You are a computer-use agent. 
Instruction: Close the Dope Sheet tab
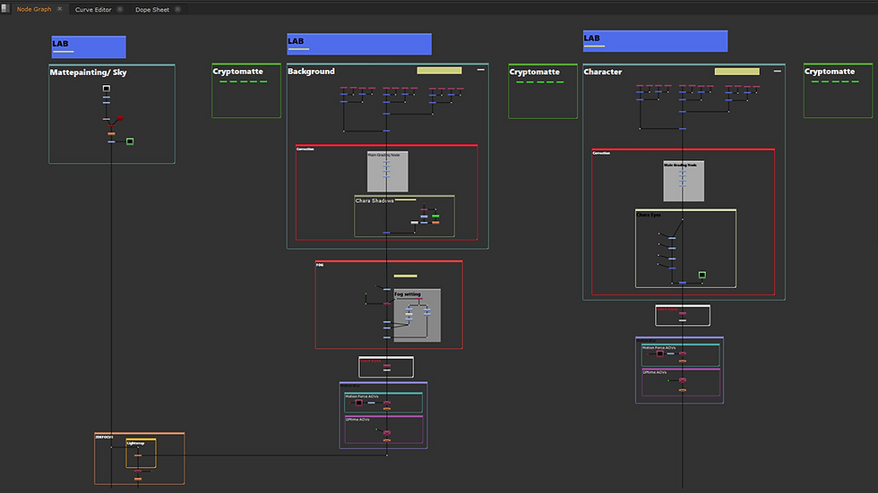click(177, 9)
